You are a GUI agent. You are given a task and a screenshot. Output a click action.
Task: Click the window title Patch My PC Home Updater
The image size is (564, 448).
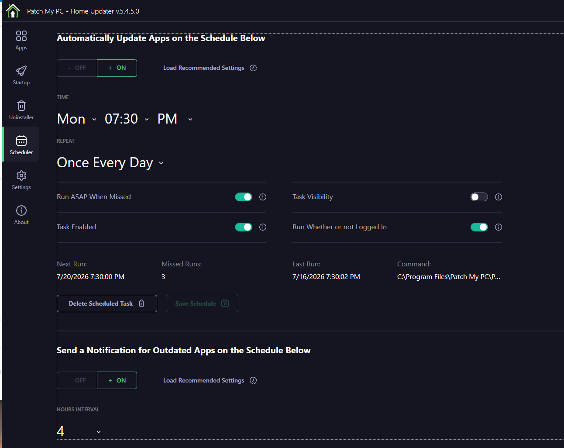pos(83,11)
